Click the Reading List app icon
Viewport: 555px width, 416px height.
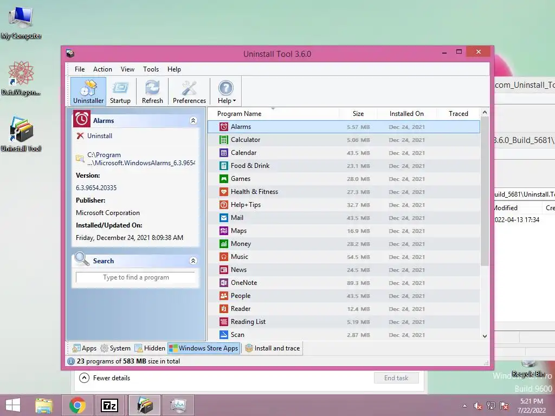(224, 322)
